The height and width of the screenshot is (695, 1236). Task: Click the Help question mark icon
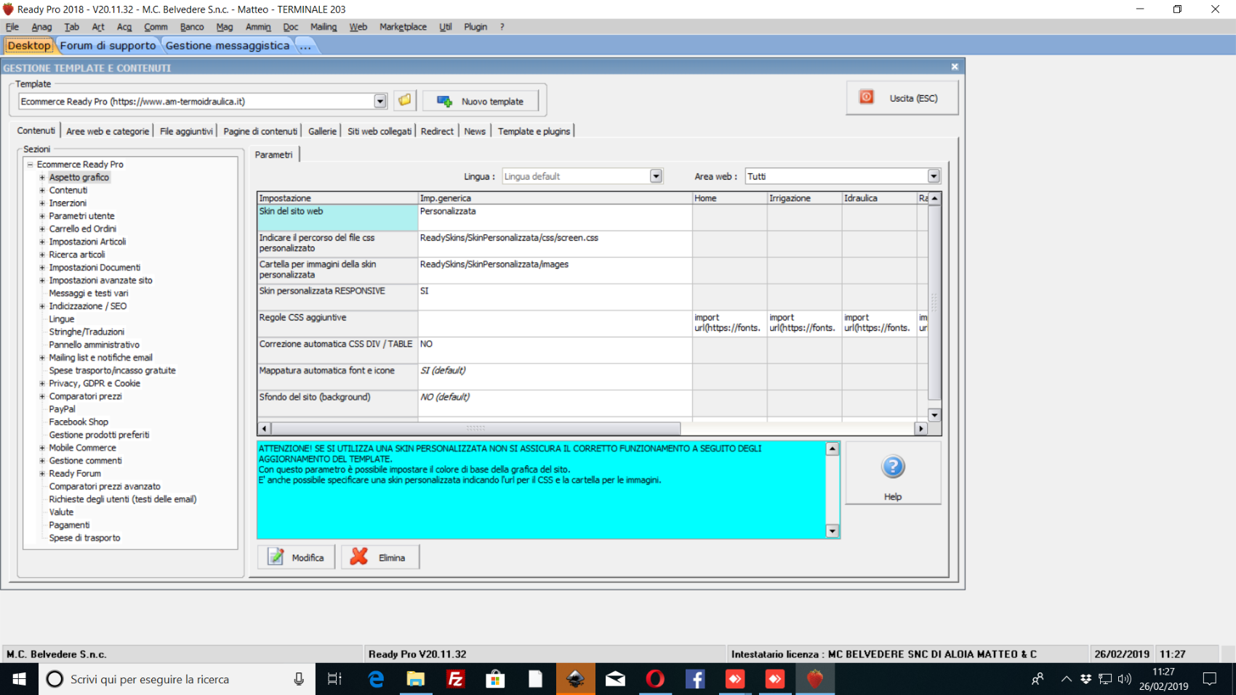(893, 466)
